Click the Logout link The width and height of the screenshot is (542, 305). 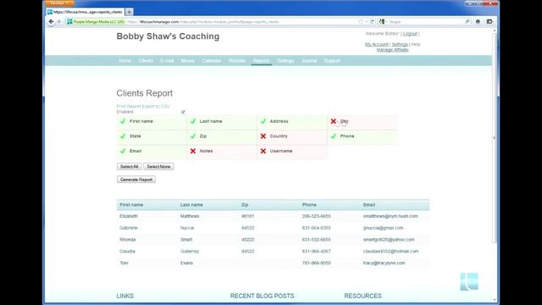pyautogui.click(x=410, y=34)
